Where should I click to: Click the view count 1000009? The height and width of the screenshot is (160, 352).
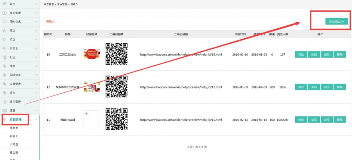[283, 120]
